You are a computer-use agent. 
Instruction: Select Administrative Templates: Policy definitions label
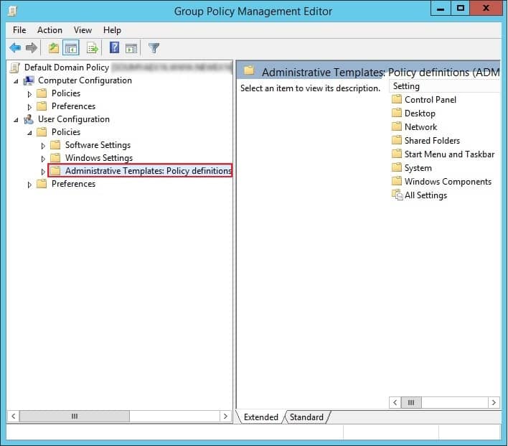[x=149, y=171]
